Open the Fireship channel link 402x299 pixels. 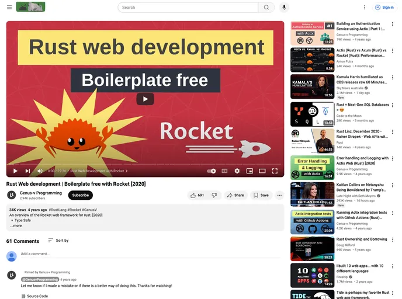[x=342, y=277]
